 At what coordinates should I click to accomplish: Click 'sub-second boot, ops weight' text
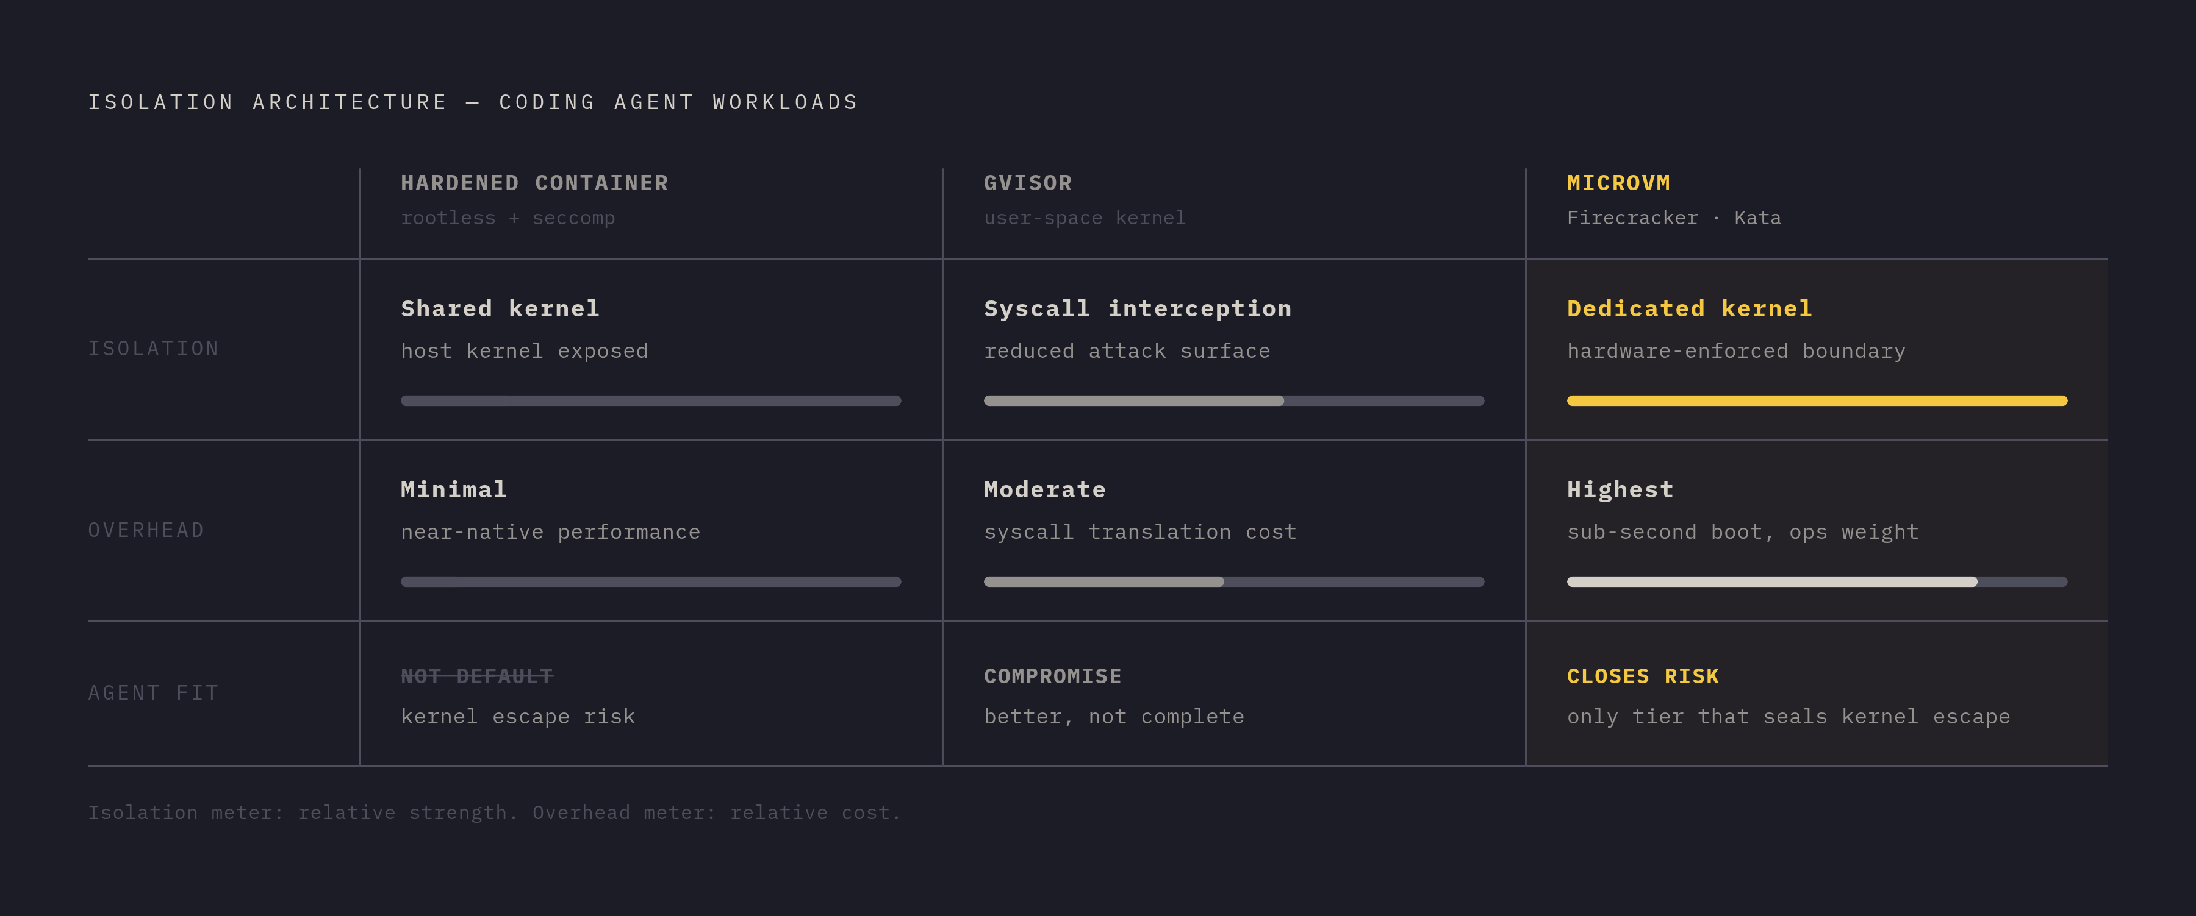pyautogui.click(x=1743, y=531)
